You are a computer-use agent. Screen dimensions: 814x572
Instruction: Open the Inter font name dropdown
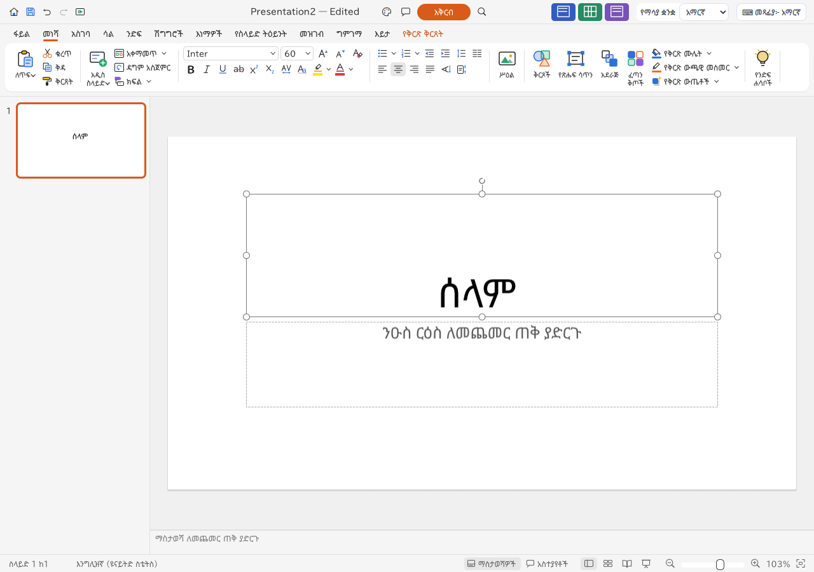pyautogui.click(x=231, y=53)
